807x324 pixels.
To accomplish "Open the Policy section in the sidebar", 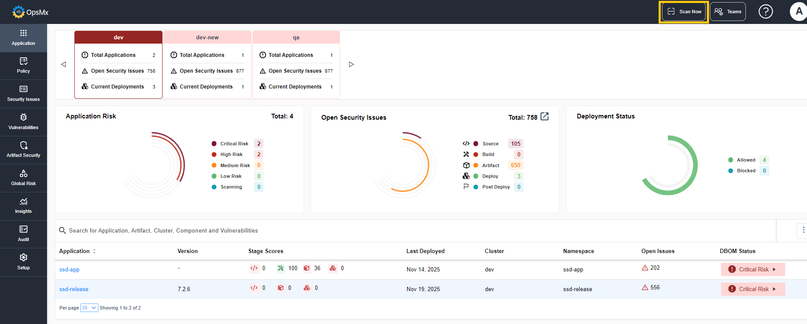I will pos(24,65).
